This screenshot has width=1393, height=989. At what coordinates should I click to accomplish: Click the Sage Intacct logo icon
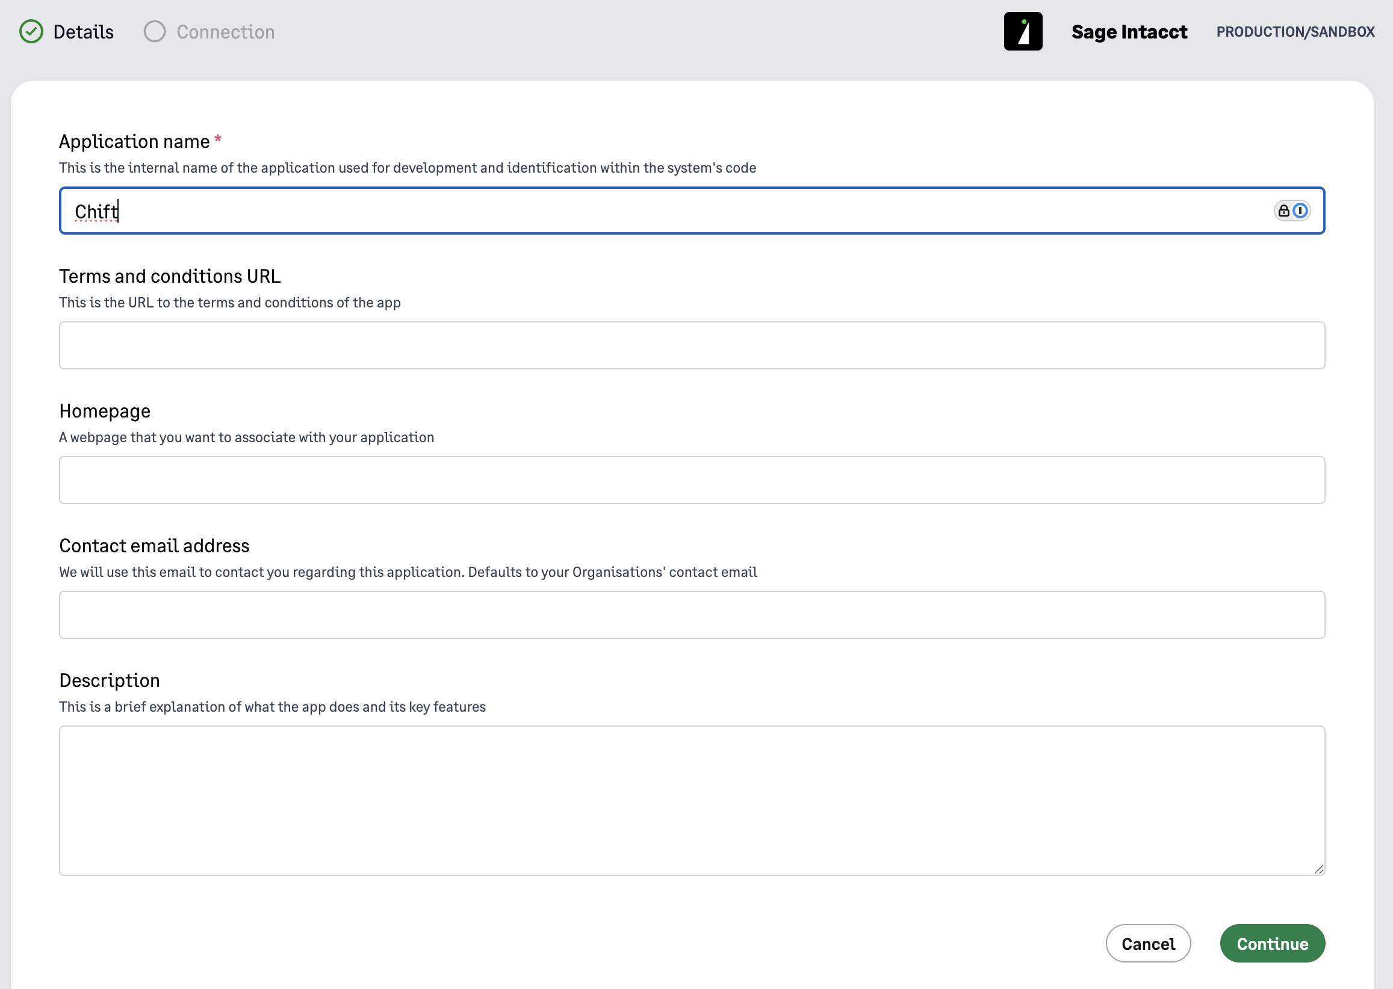pyautogui.click(x=1023, y=32)
